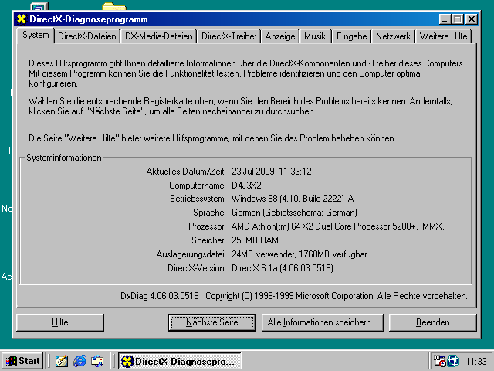Screen dimensions: 494x371
Task: Close the DirectX-Diagnoseprogramm window
Action: click(x=472, y=19)
